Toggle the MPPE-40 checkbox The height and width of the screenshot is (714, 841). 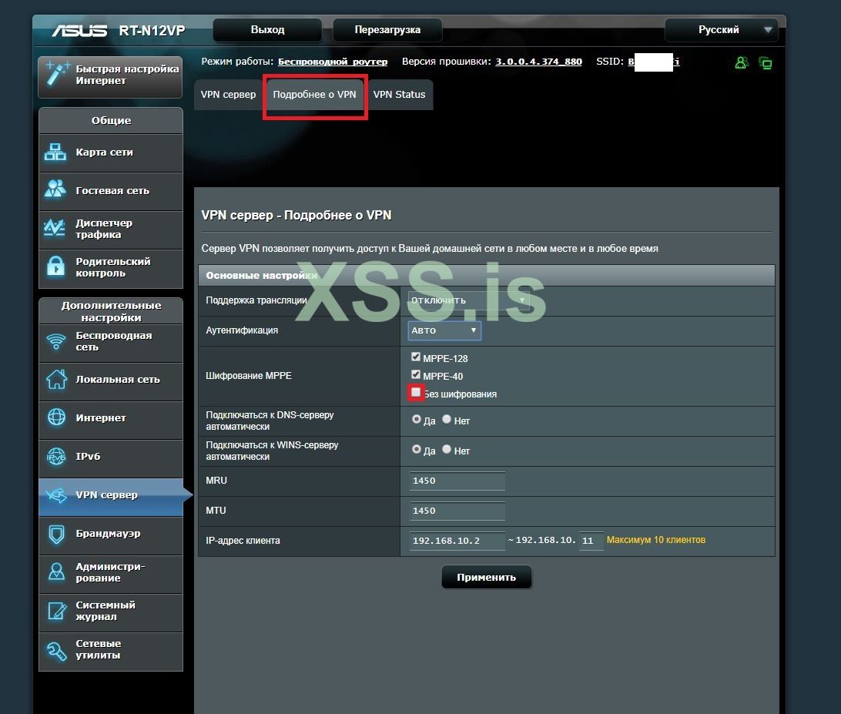click(x=416, y=374)
